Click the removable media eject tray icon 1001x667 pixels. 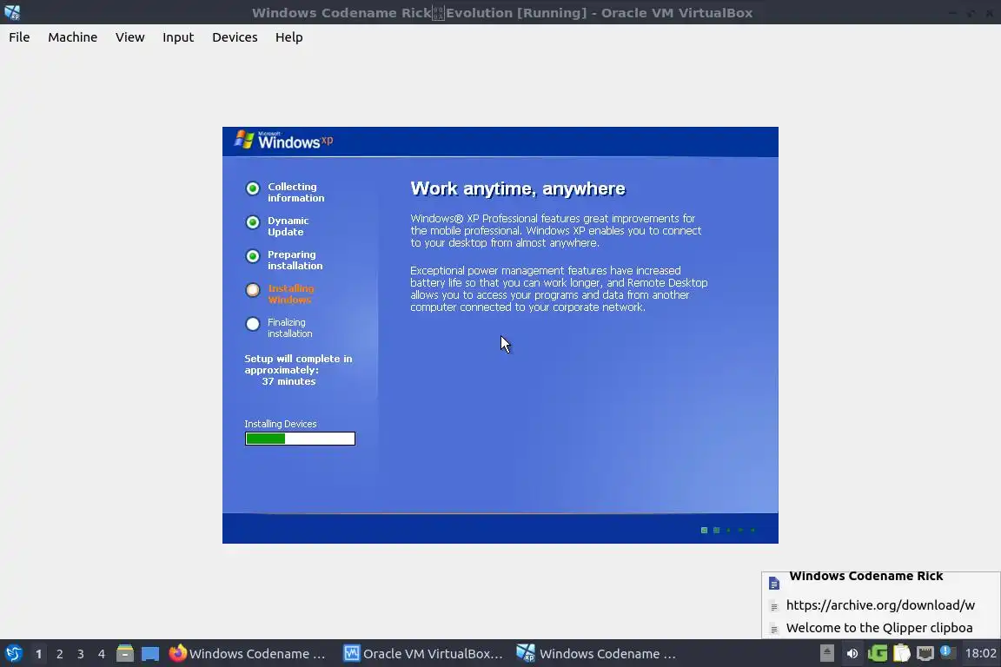pos(826,653)
